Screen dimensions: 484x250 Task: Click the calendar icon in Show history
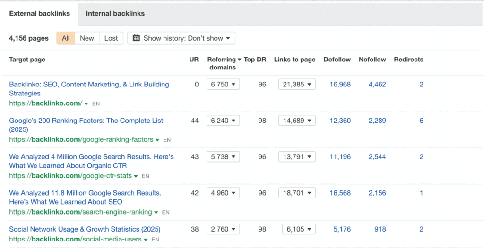(136, 38)
